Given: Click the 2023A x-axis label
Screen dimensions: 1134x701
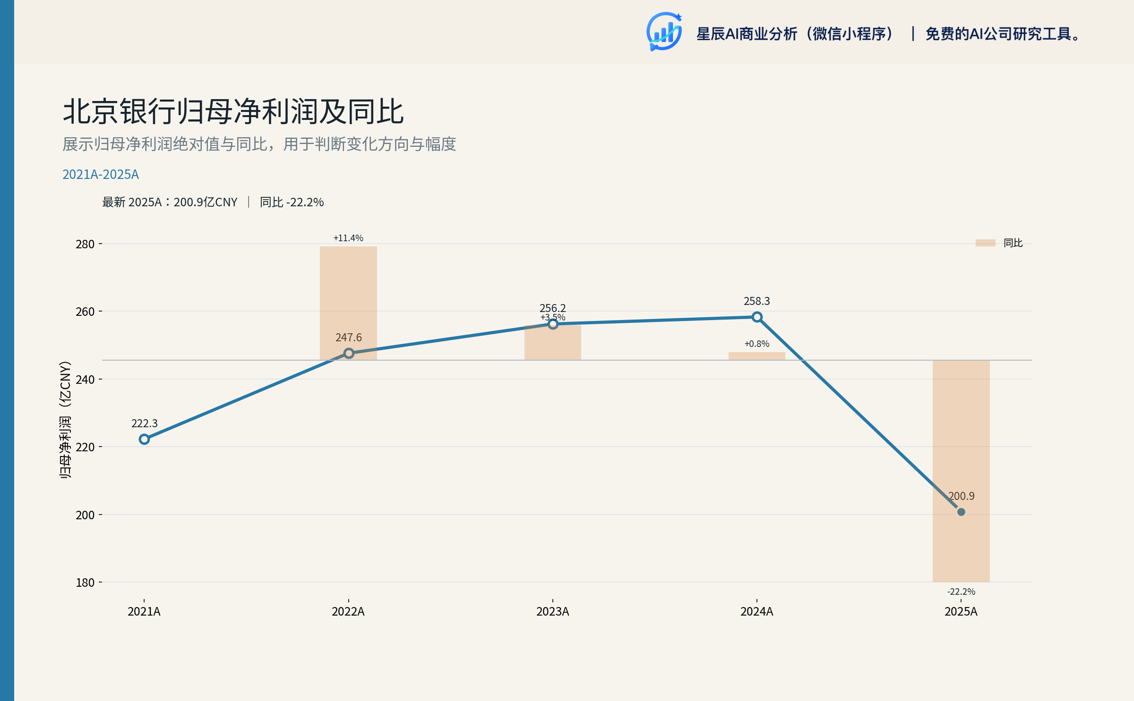Looking at the screenshot, I should [553, 612].
